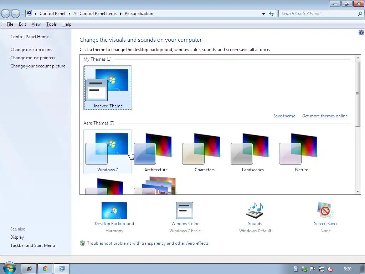The width and height of the screenshot is (365, 274).
Task: Click the muted volume tray icon
Action: tap(330, 269)
